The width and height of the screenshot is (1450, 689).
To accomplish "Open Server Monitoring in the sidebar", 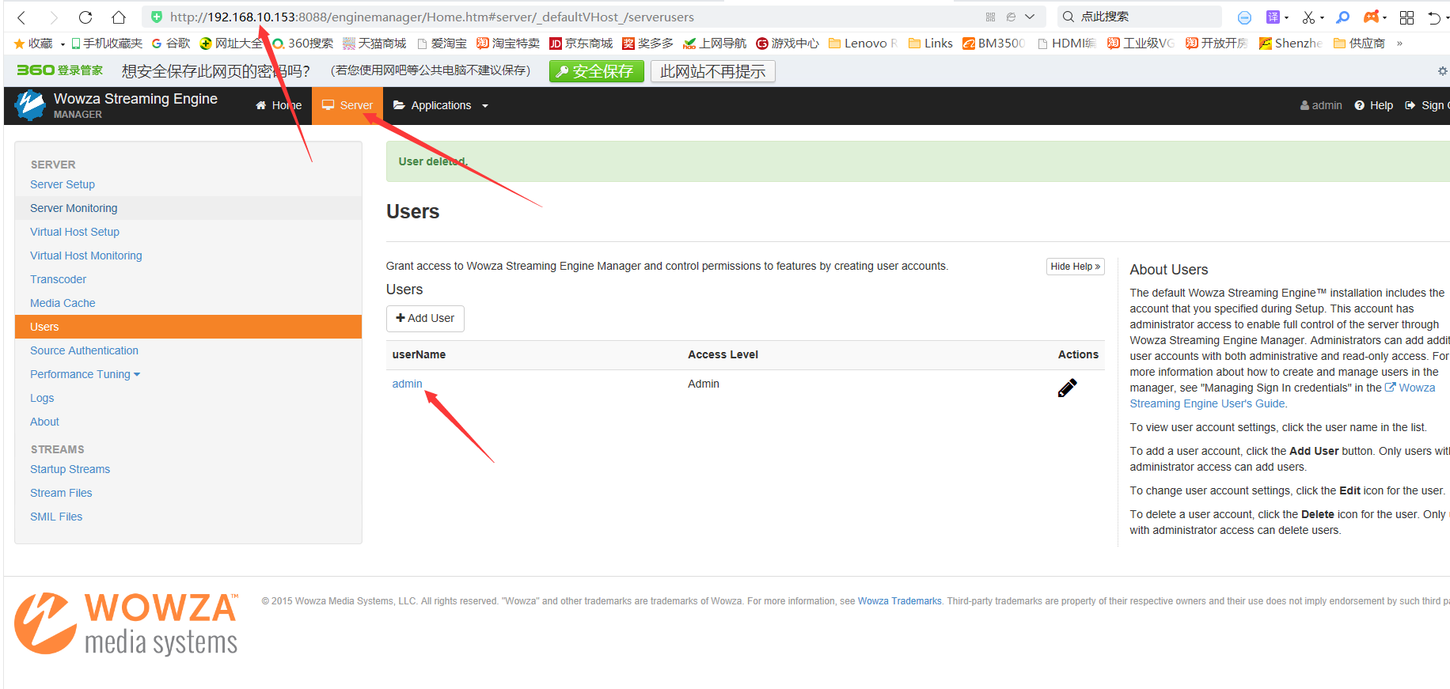I will 74,208.
